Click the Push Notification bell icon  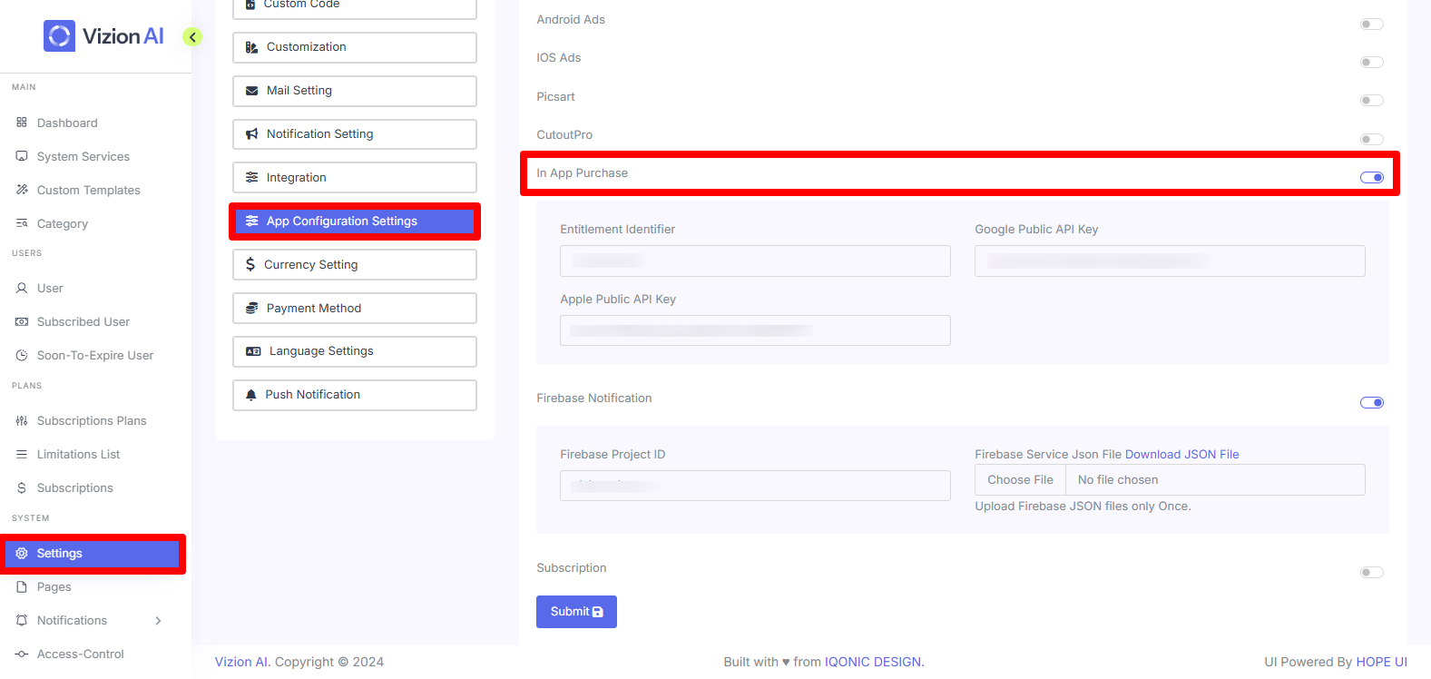click(251, 395)
